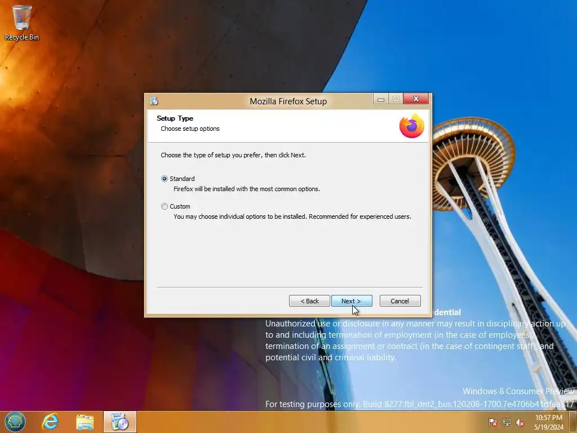Open the network status tray icon
This screenshot has height=433, width=577.
coord(507,422)
